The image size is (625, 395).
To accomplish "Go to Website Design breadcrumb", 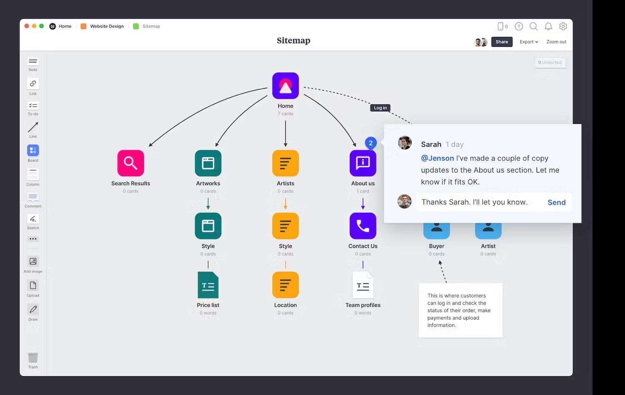I will click(x=107, y=26).
